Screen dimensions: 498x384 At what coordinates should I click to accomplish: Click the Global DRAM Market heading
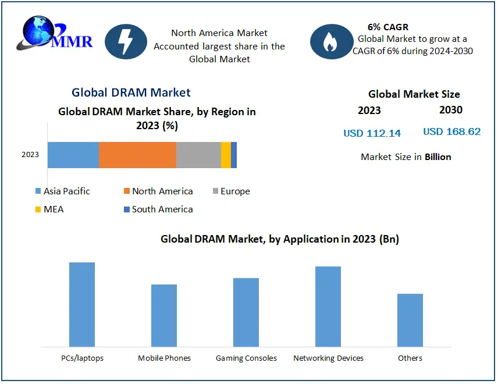[131, 93]
